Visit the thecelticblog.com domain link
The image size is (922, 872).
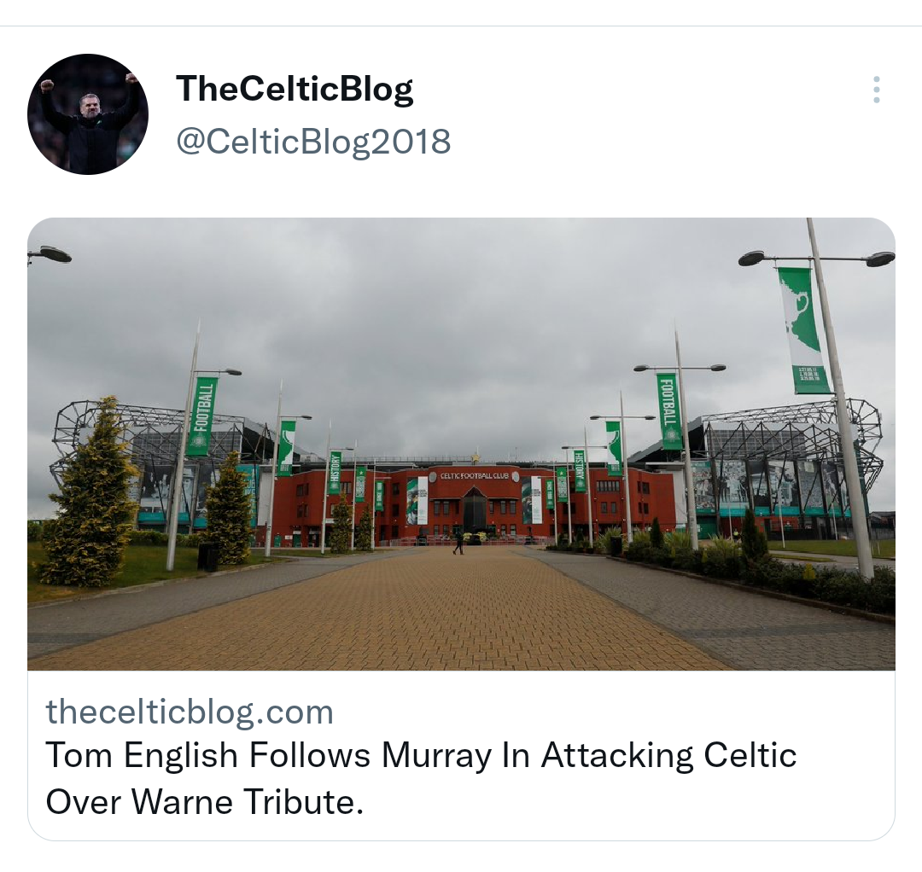pos(190,712)
